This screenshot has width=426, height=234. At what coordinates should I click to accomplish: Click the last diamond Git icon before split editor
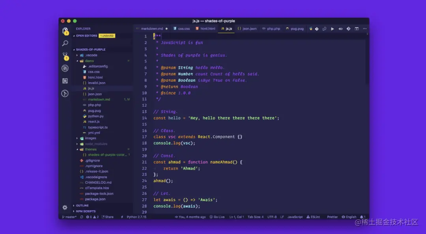coord(349,28)
